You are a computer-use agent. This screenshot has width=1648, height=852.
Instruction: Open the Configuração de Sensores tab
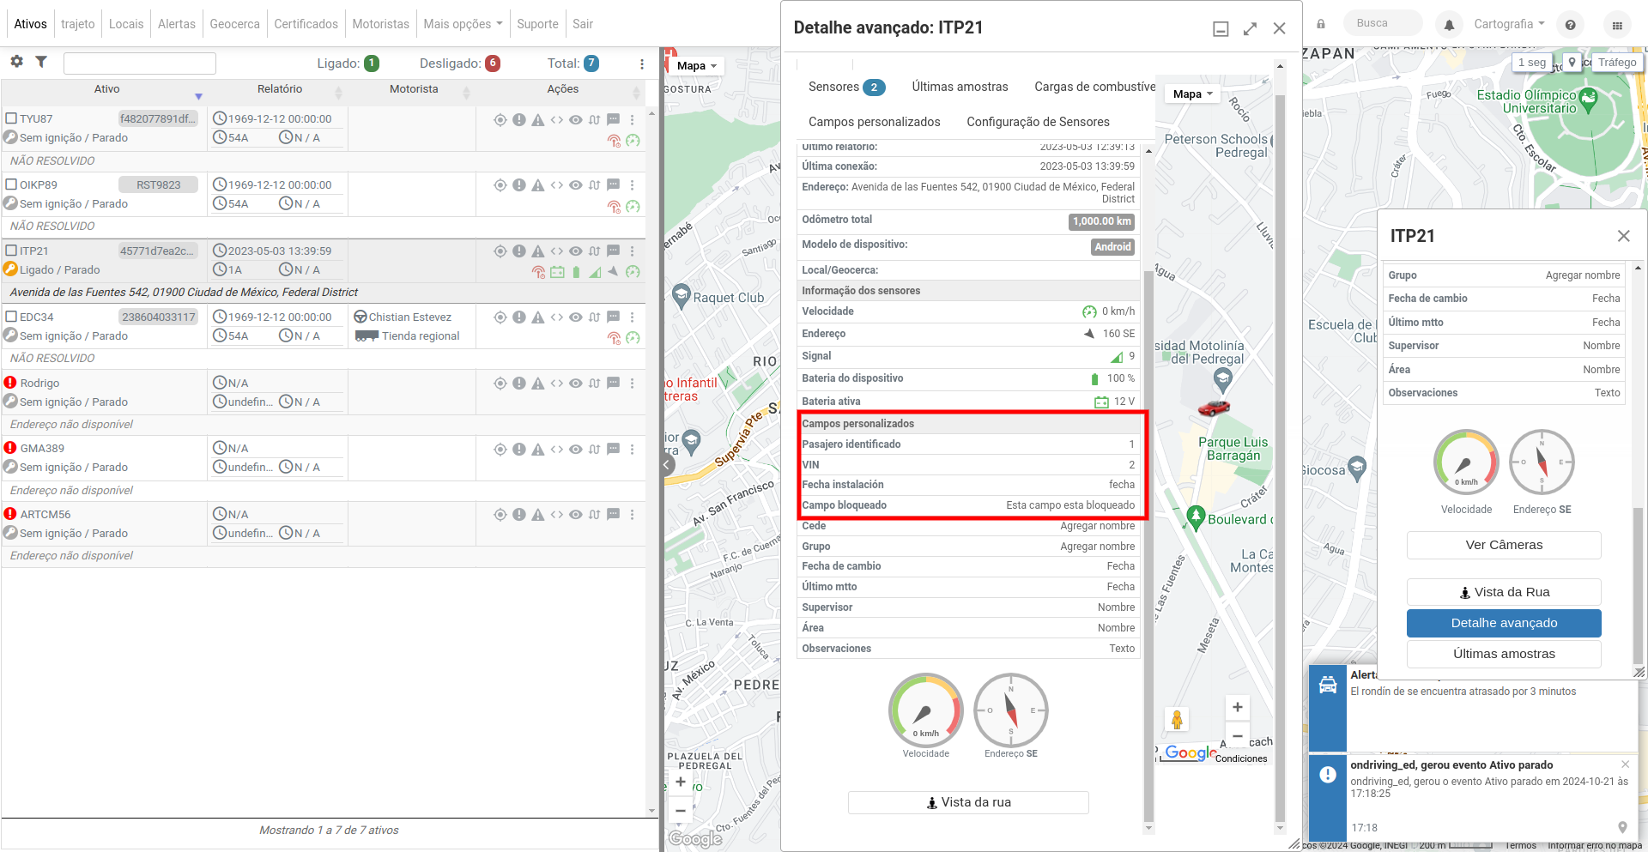pos(1038,122)
